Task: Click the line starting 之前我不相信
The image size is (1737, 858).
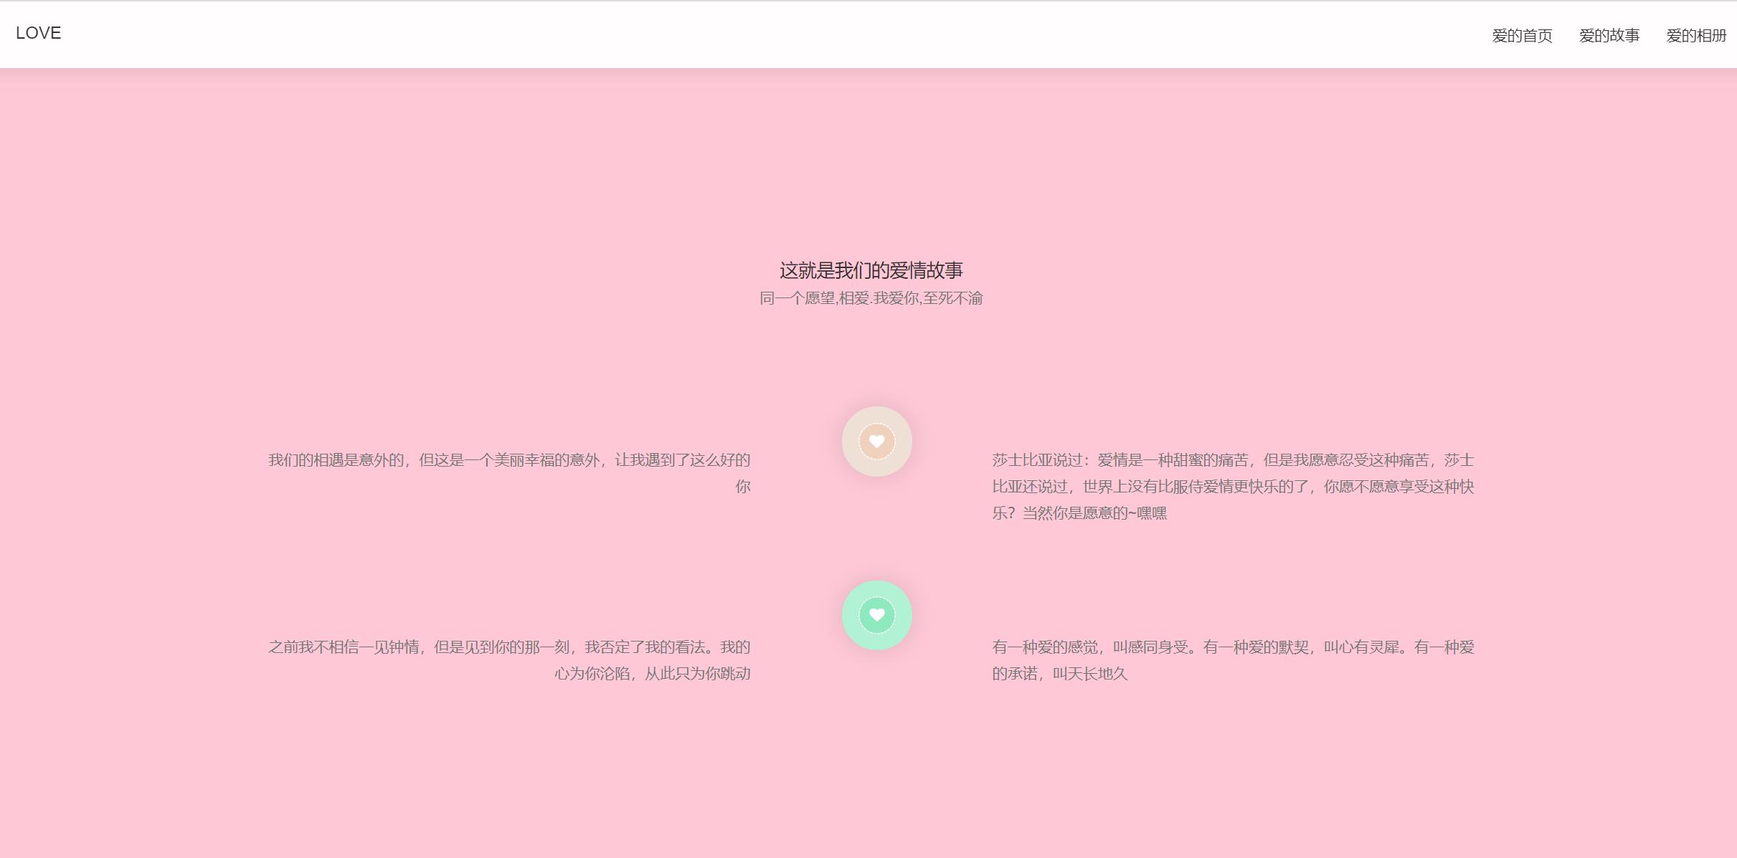Action: [509, 647]
